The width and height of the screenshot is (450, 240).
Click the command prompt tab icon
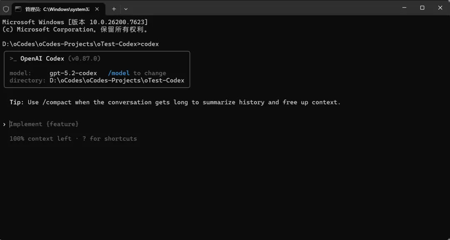click(x=18, y=9)
